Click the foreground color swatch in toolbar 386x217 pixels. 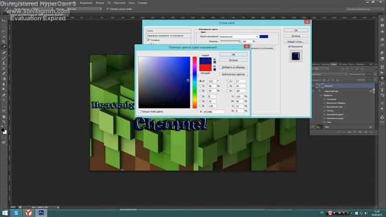click(2, 130)
